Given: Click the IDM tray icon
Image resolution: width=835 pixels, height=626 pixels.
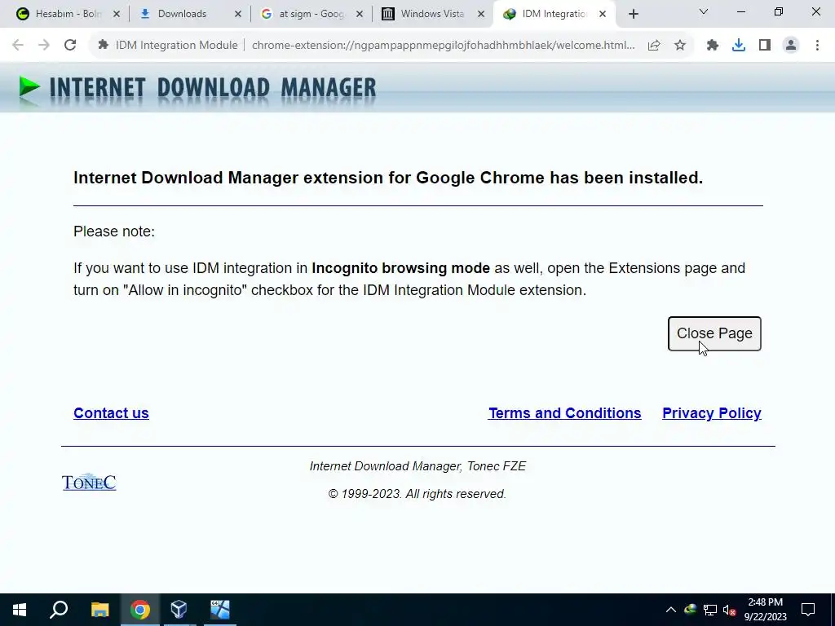Looking at the screenshot, I should point(690,609).
